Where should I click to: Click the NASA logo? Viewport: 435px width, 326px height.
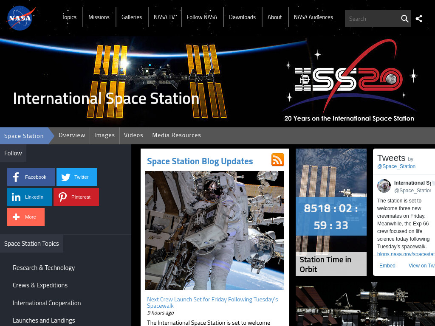click(21, 18)
